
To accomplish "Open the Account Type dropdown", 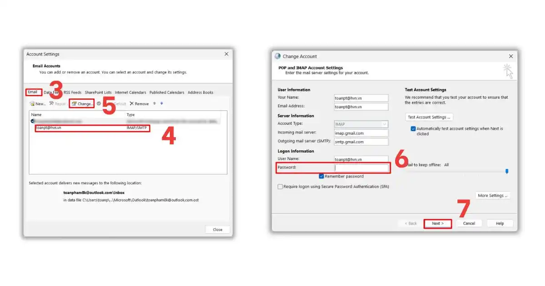I will point(361,124).
